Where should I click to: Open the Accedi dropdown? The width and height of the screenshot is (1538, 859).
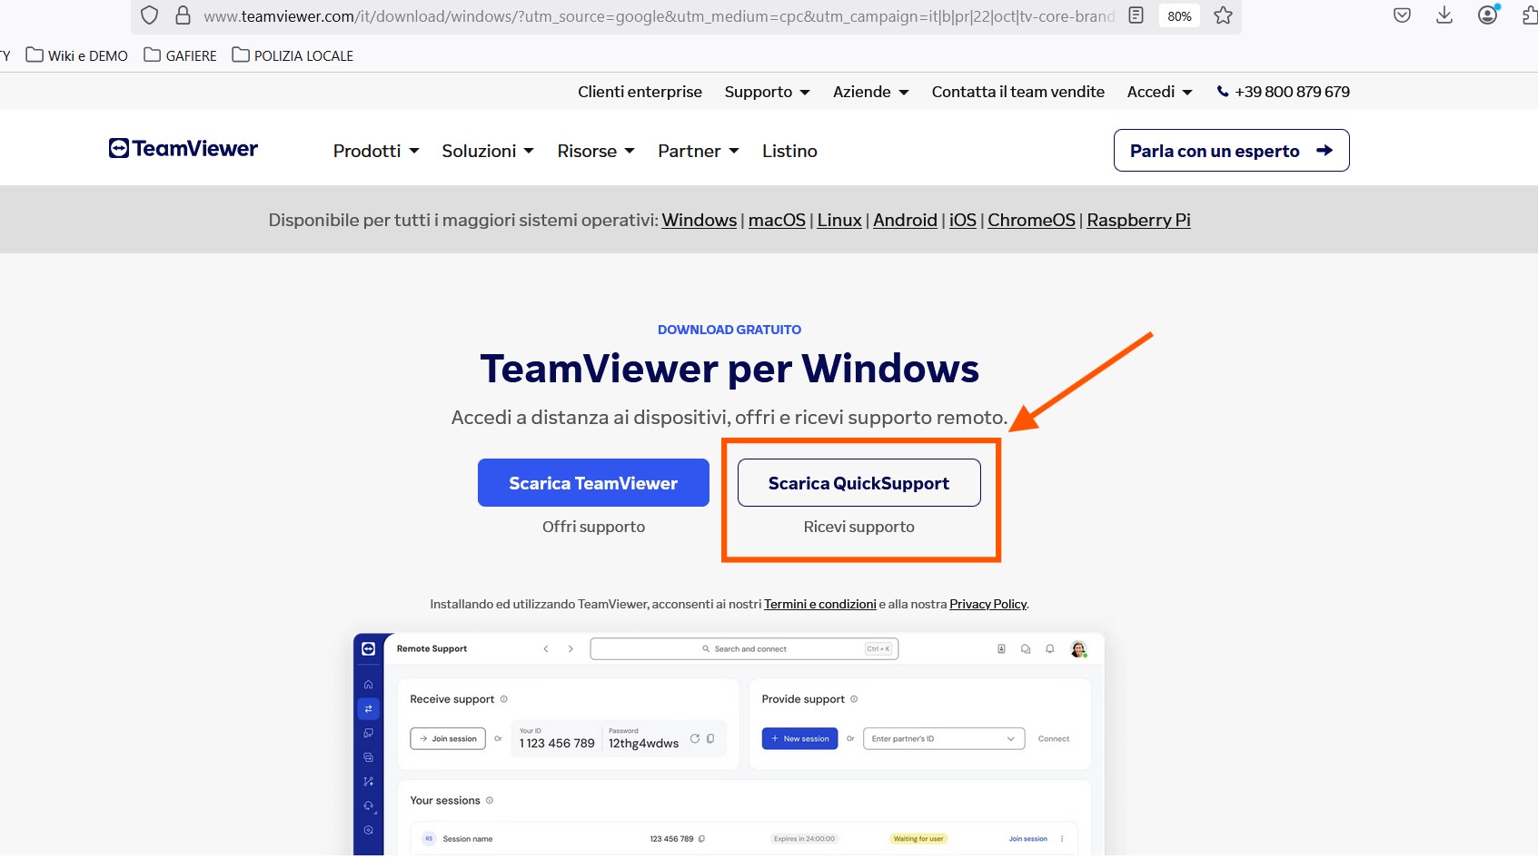click(x=1159, y=92)
